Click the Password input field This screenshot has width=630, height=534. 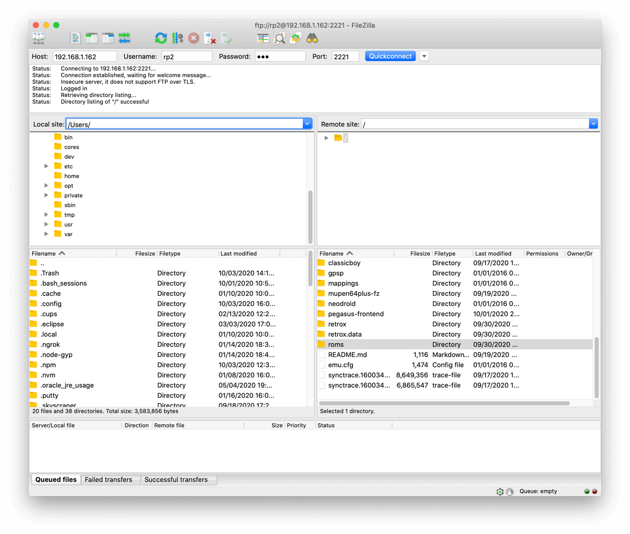pyautogui.click(x=280, y=57)
